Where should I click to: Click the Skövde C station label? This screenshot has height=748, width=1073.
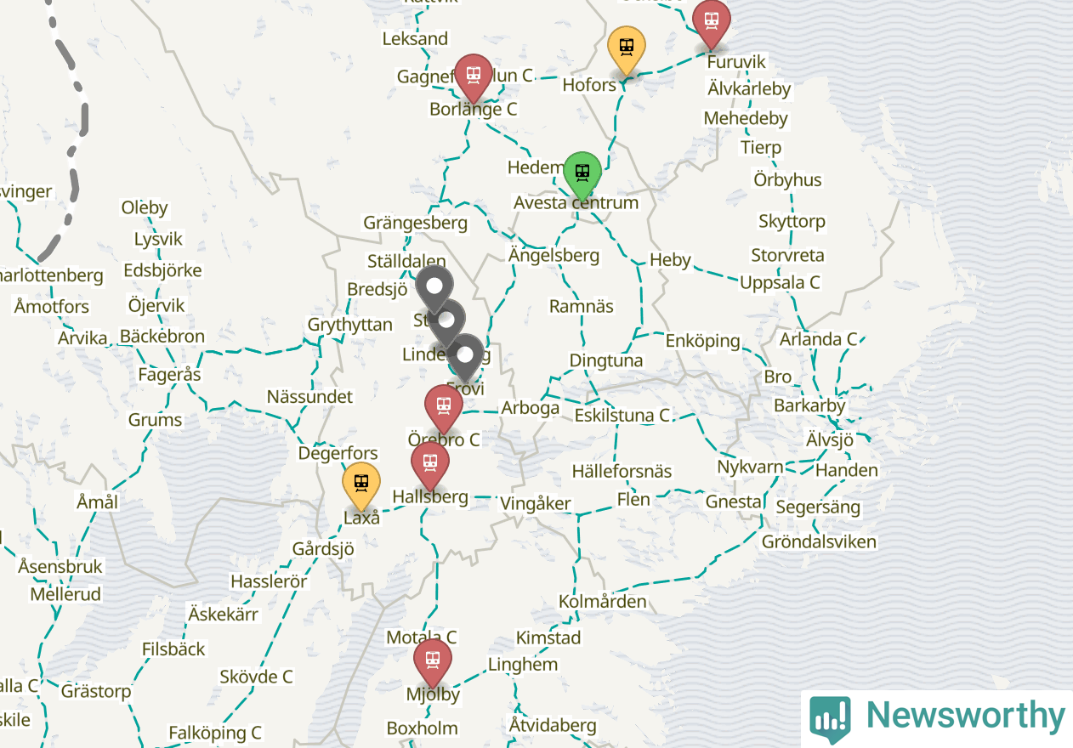[256, 677]
